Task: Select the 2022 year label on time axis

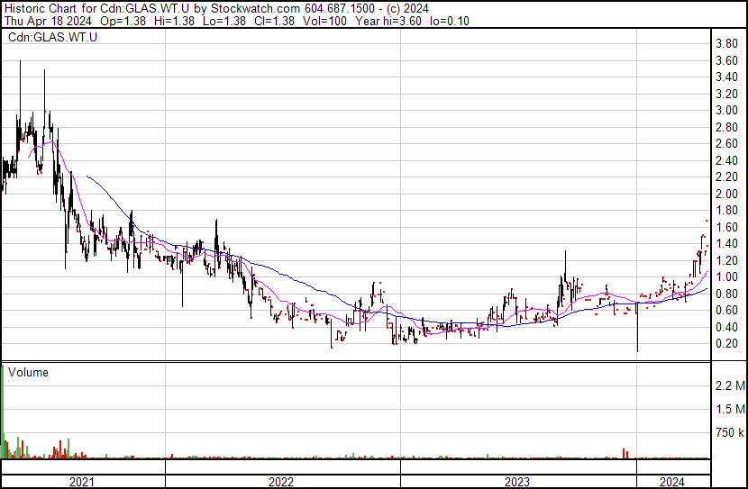Action: click(281, 482)
